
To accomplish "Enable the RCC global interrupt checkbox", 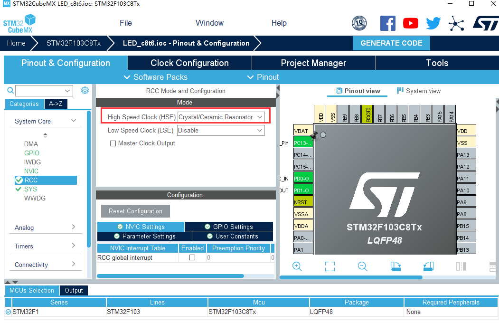I will coord(192,257).
